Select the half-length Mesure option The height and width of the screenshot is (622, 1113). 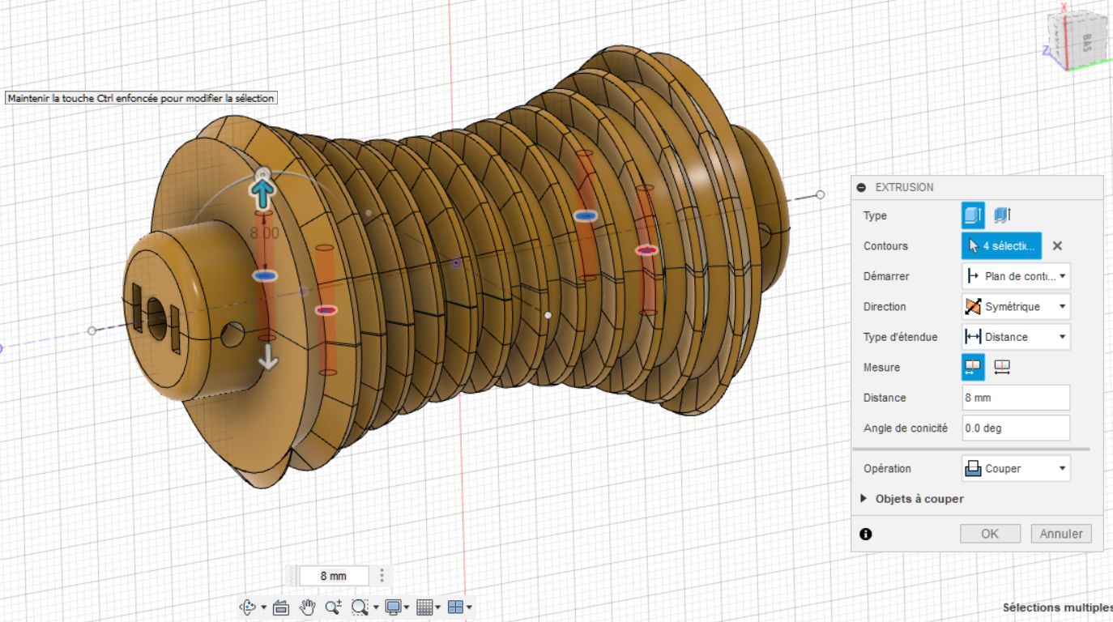(x=973, y=368)
